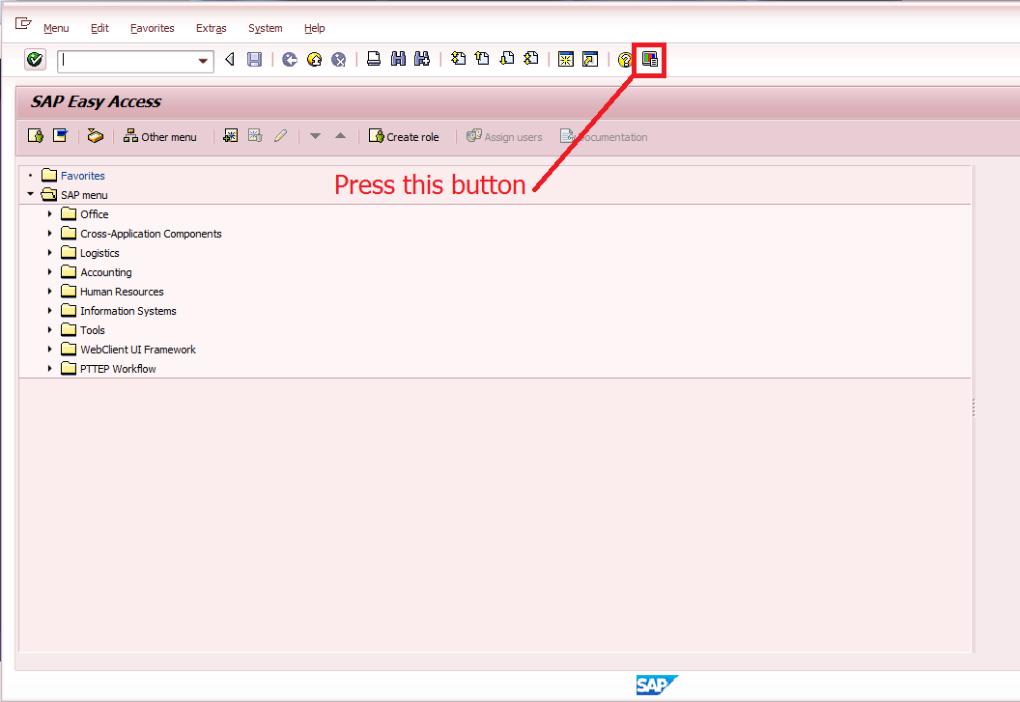Image resolution: width=1020 pixels, height=702 pixels.
Task: Click the Generate Shortcut toolbar icon
Action: click(x=588, y=59)
